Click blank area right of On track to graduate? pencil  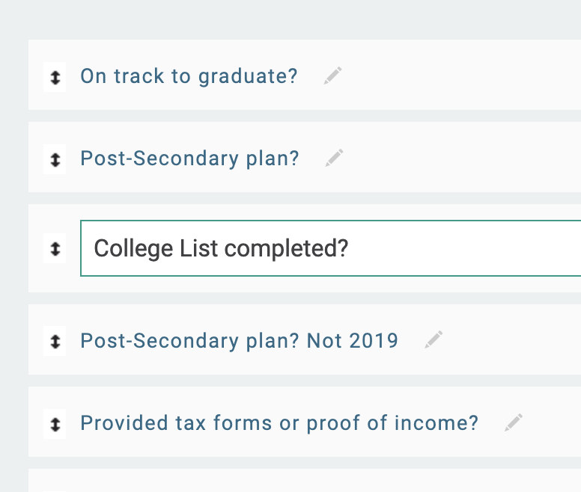(464, 76)
